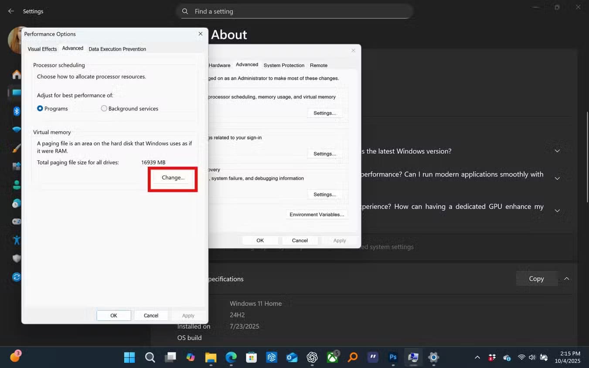Screen dimensions: 589x368
Task: Open Gaming controller icon in sidebar
Action: tap(17, 221)
